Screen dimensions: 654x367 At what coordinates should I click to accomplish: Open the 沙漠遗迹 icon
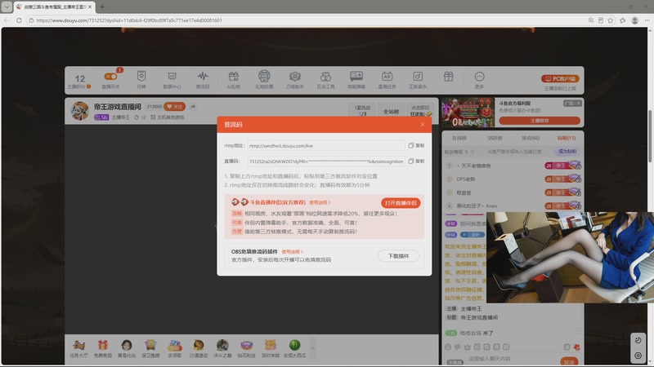coord(199,348)
